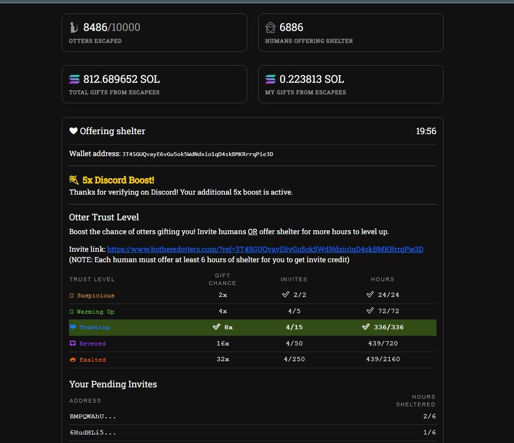Click the 4/5 invites cell
The height and width of the screenshot is (443, 514).
click(x=294, y=311)
